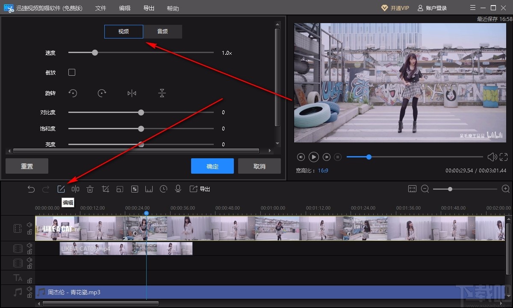
Task: Start voiceover with the microphone icon
Action: click(x=178, y=189)
